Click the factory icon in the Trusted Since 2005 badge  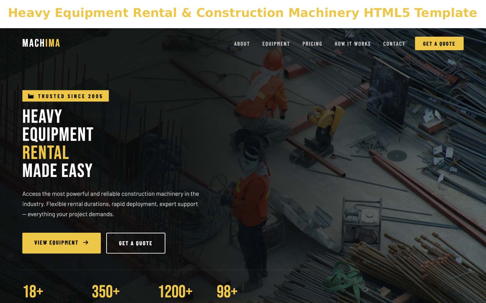click(x=30, y=96)
